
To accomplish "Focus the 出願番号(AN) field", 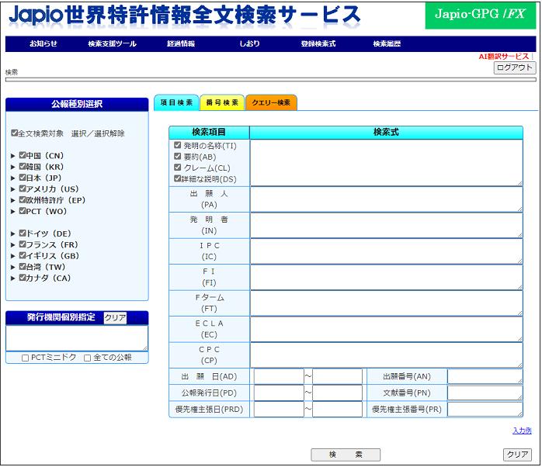I will click(485, 376).
